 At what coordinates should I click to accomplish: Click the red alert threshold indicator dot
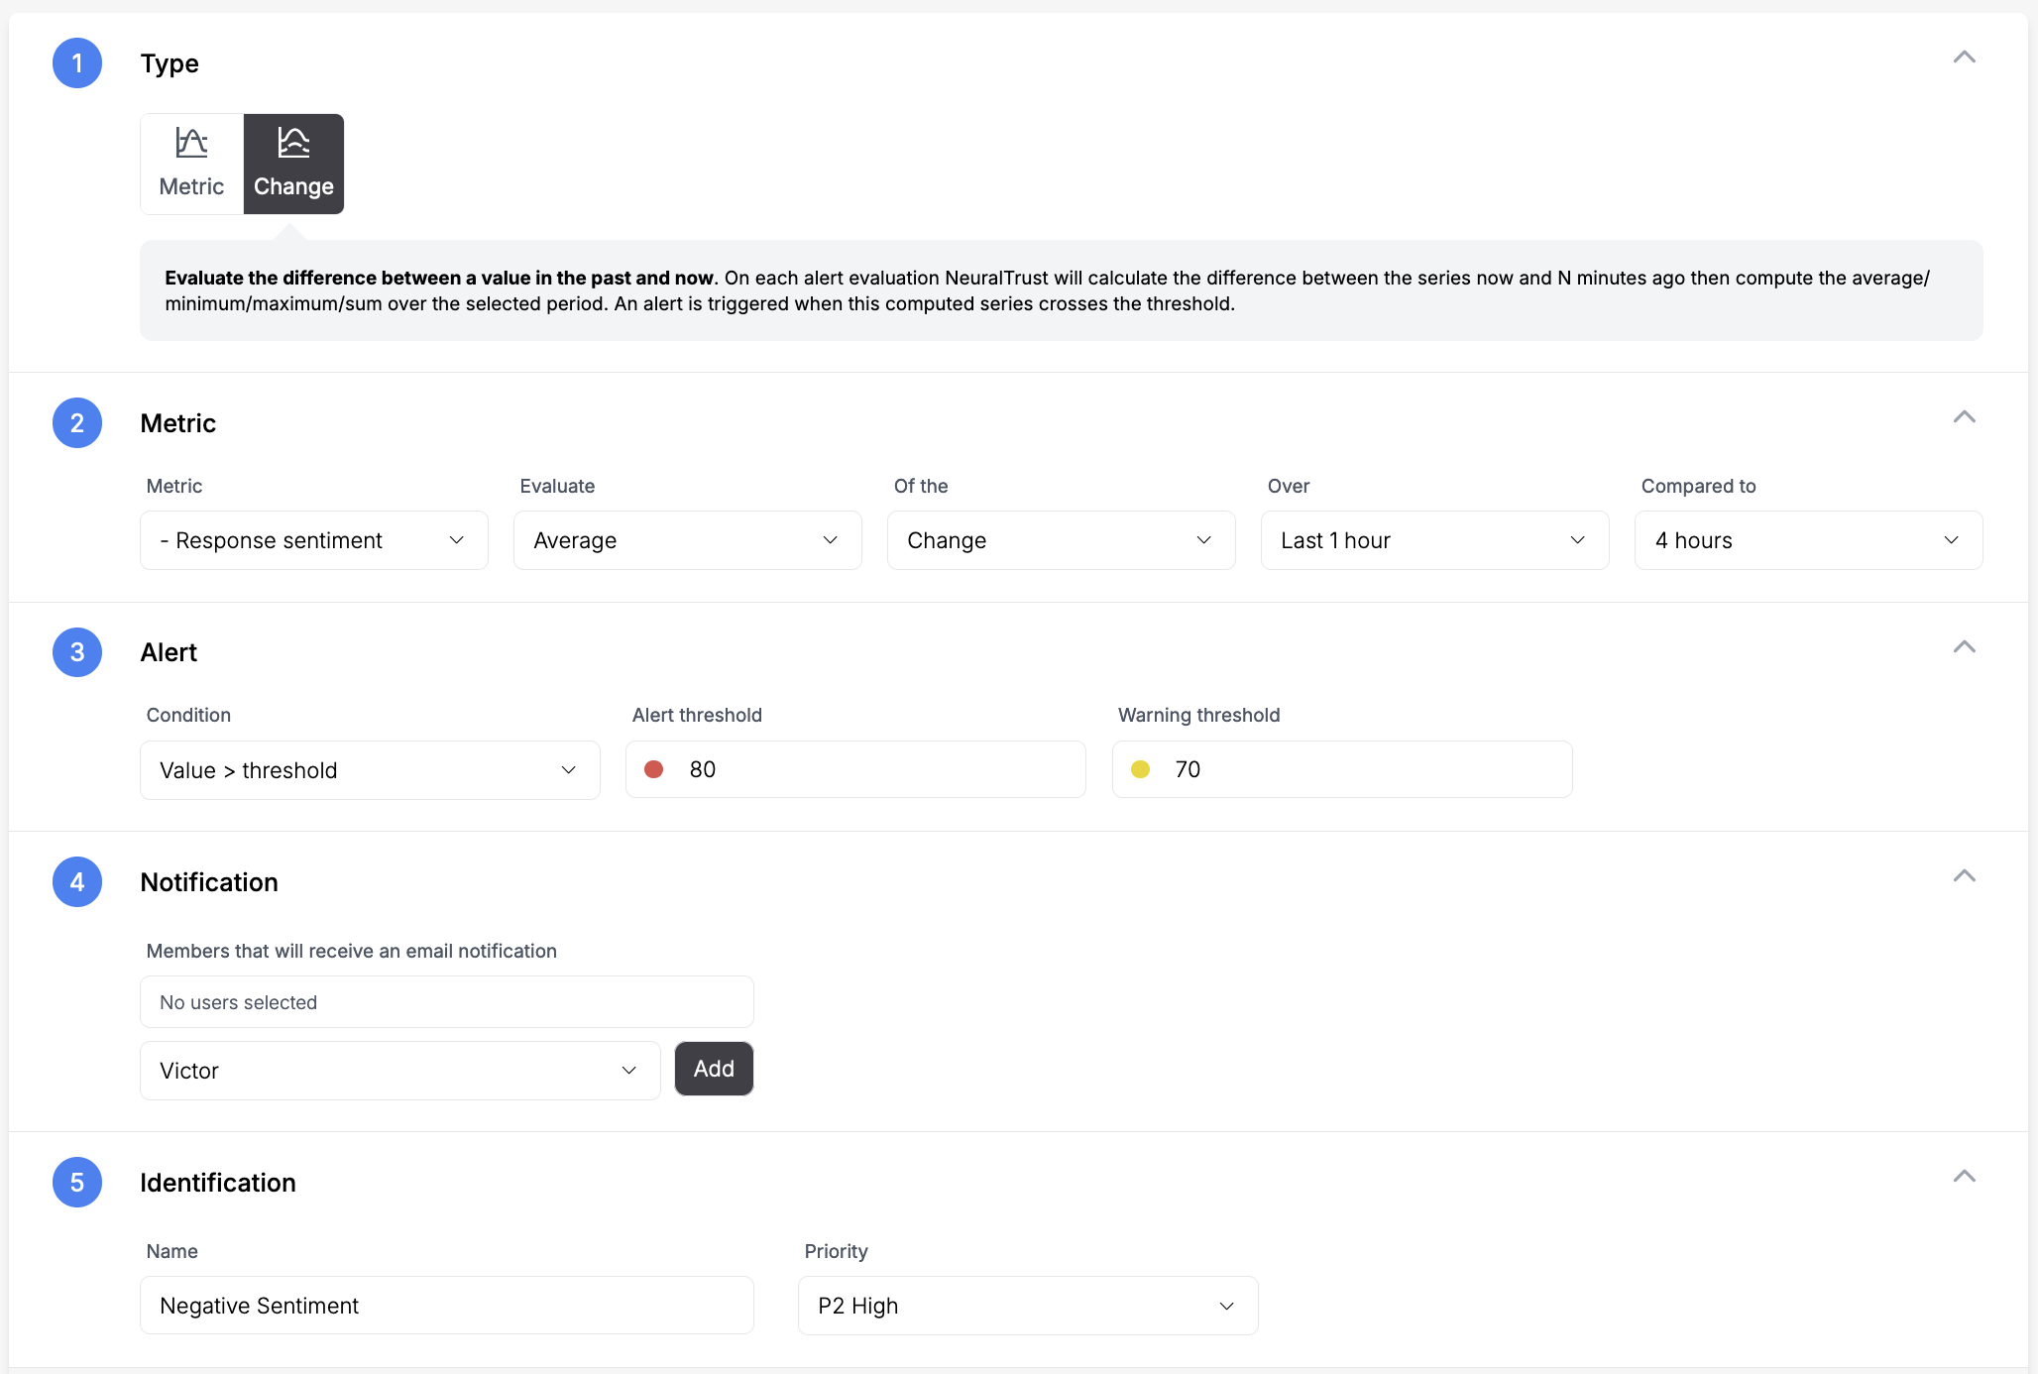[x=655, y=768]
